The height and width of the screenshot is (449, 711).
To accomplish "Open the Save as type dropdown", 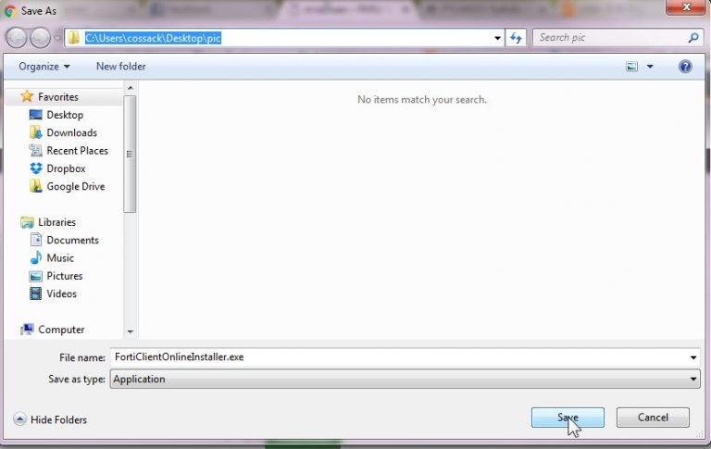I will (x=693, y=379).
